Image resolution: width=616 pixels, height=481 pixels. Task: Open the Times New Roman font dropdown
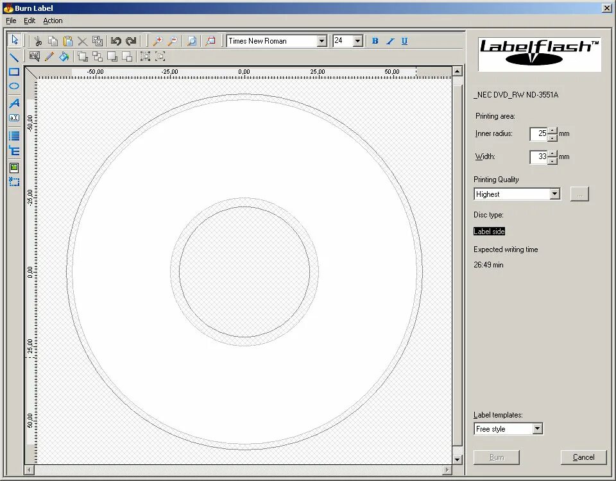321,41
